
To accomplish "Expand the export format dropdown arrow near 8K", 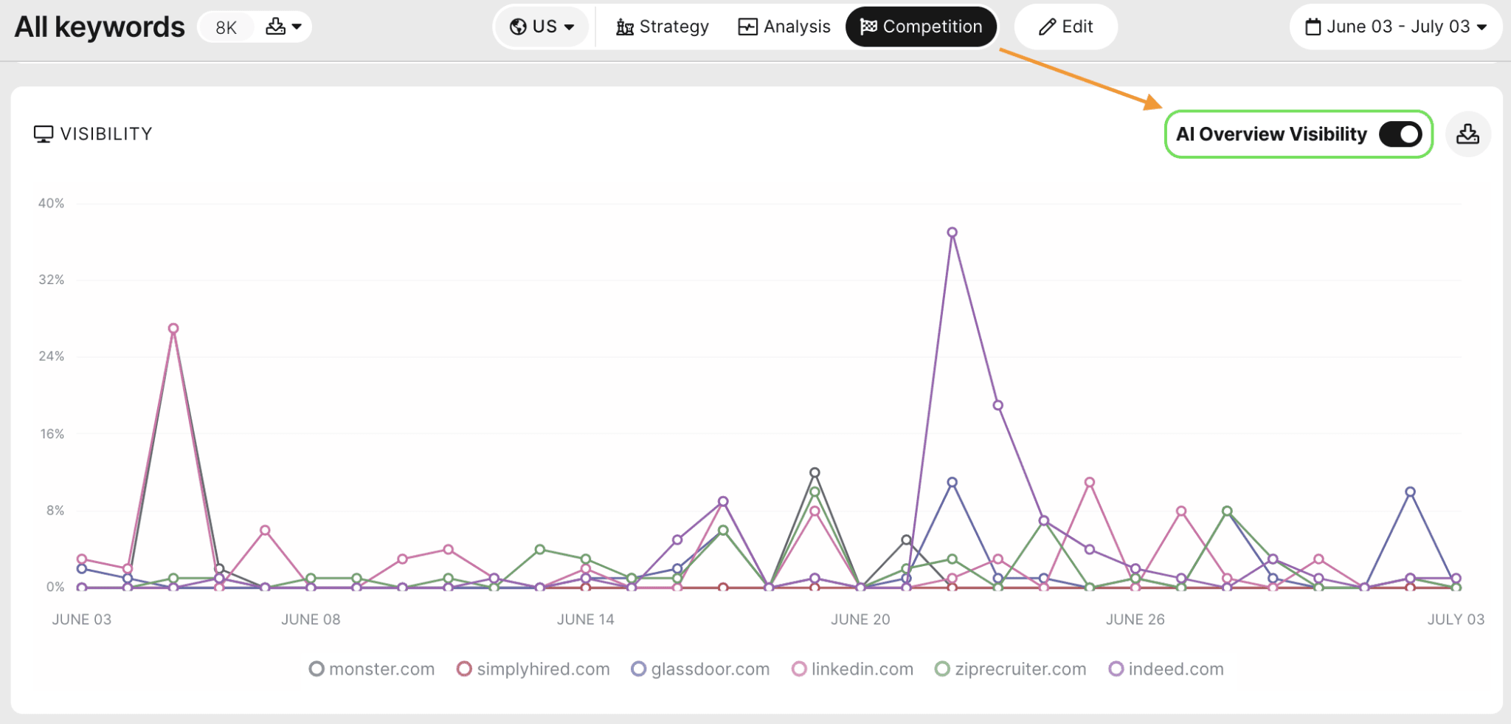I will 297,27.
